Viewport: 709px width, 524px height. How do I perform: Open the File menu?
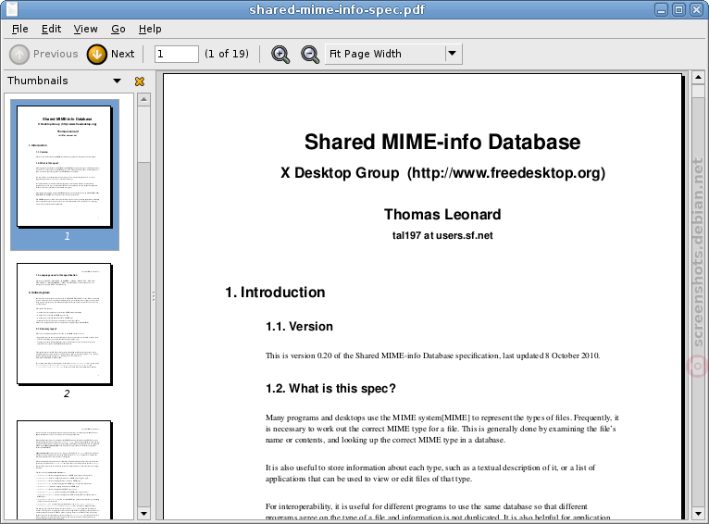coord(19,29)
